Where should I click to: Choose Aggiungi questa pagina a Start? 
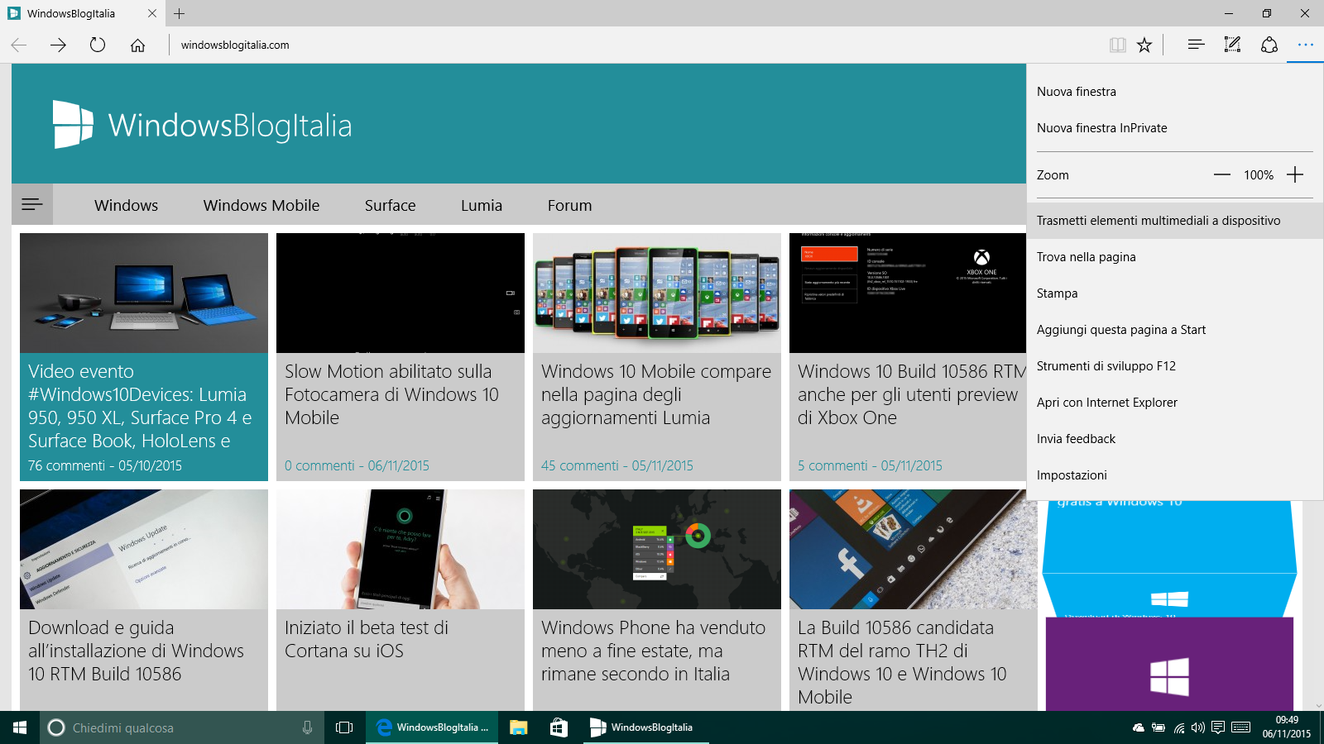[x=1175, y=330]
